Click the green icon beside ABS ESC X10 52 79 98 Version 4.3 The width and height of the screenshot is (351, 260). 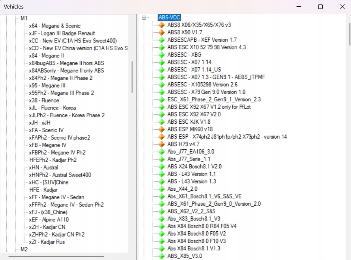162,47
